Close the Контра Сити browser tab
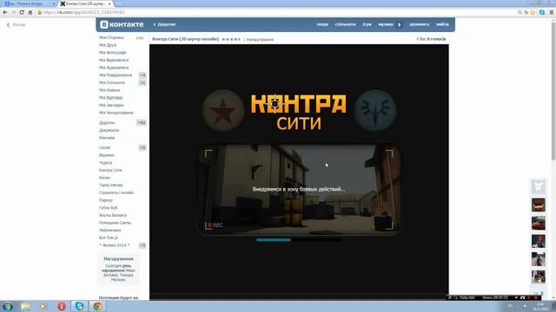 coord(109,3)
